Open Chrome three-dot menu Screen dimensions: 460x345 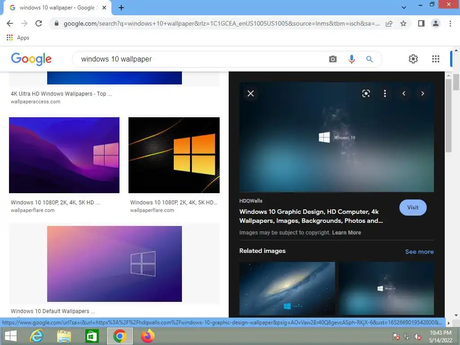coord(450,23)
